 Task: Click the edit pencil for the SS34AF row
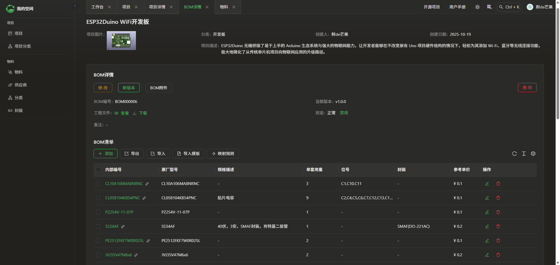click(487, 226)
